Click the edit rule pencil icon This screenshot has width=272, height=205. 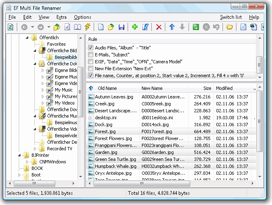click(x=145, y=27)
